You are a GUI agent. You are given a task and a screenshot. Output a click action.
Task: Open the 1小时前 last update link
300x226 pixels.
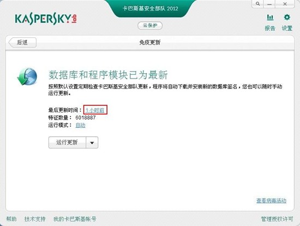pos(95,110)
